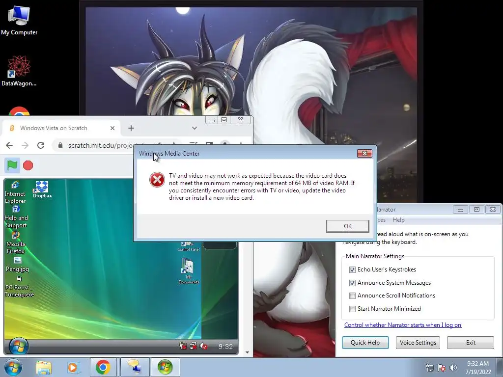
Task: Open Voice Settings in Narrator
Action: [418, 342]
